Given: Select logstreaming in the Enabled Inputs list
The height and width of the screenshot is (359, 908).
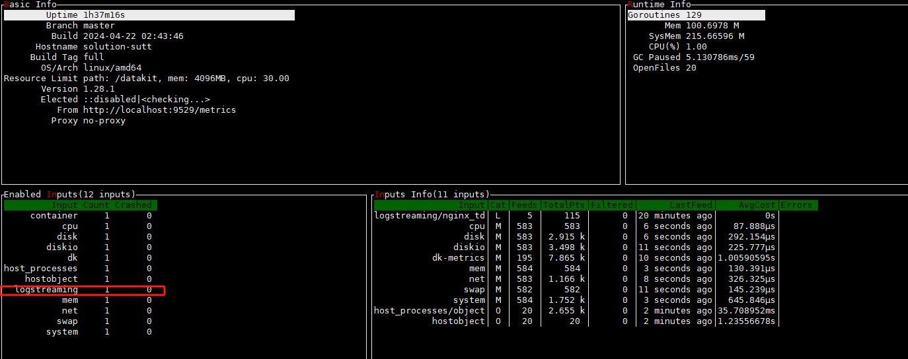Looking at the screenshot, I should (46, 290).
